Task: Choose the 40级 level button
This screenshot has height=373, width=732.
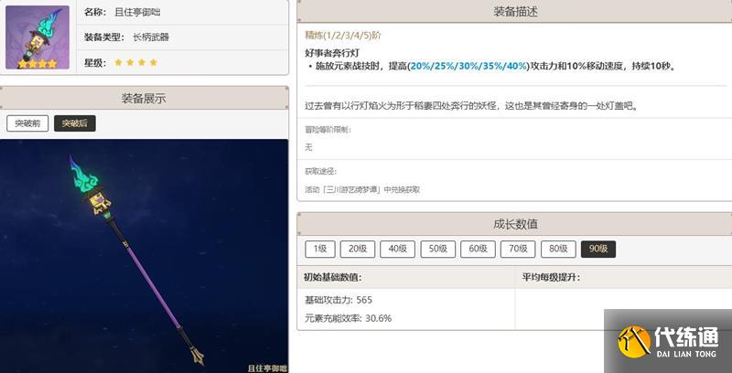Action: [x=397, y=249]
